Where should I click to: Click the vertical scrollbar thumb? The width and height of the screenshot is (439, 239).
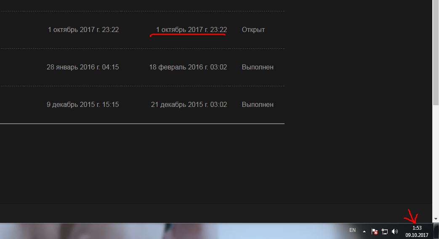436,53
